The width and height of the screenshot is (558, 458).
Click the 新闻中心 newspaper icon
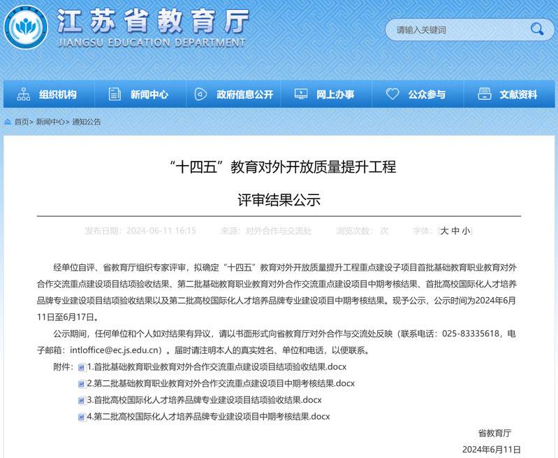coord(115,94)
